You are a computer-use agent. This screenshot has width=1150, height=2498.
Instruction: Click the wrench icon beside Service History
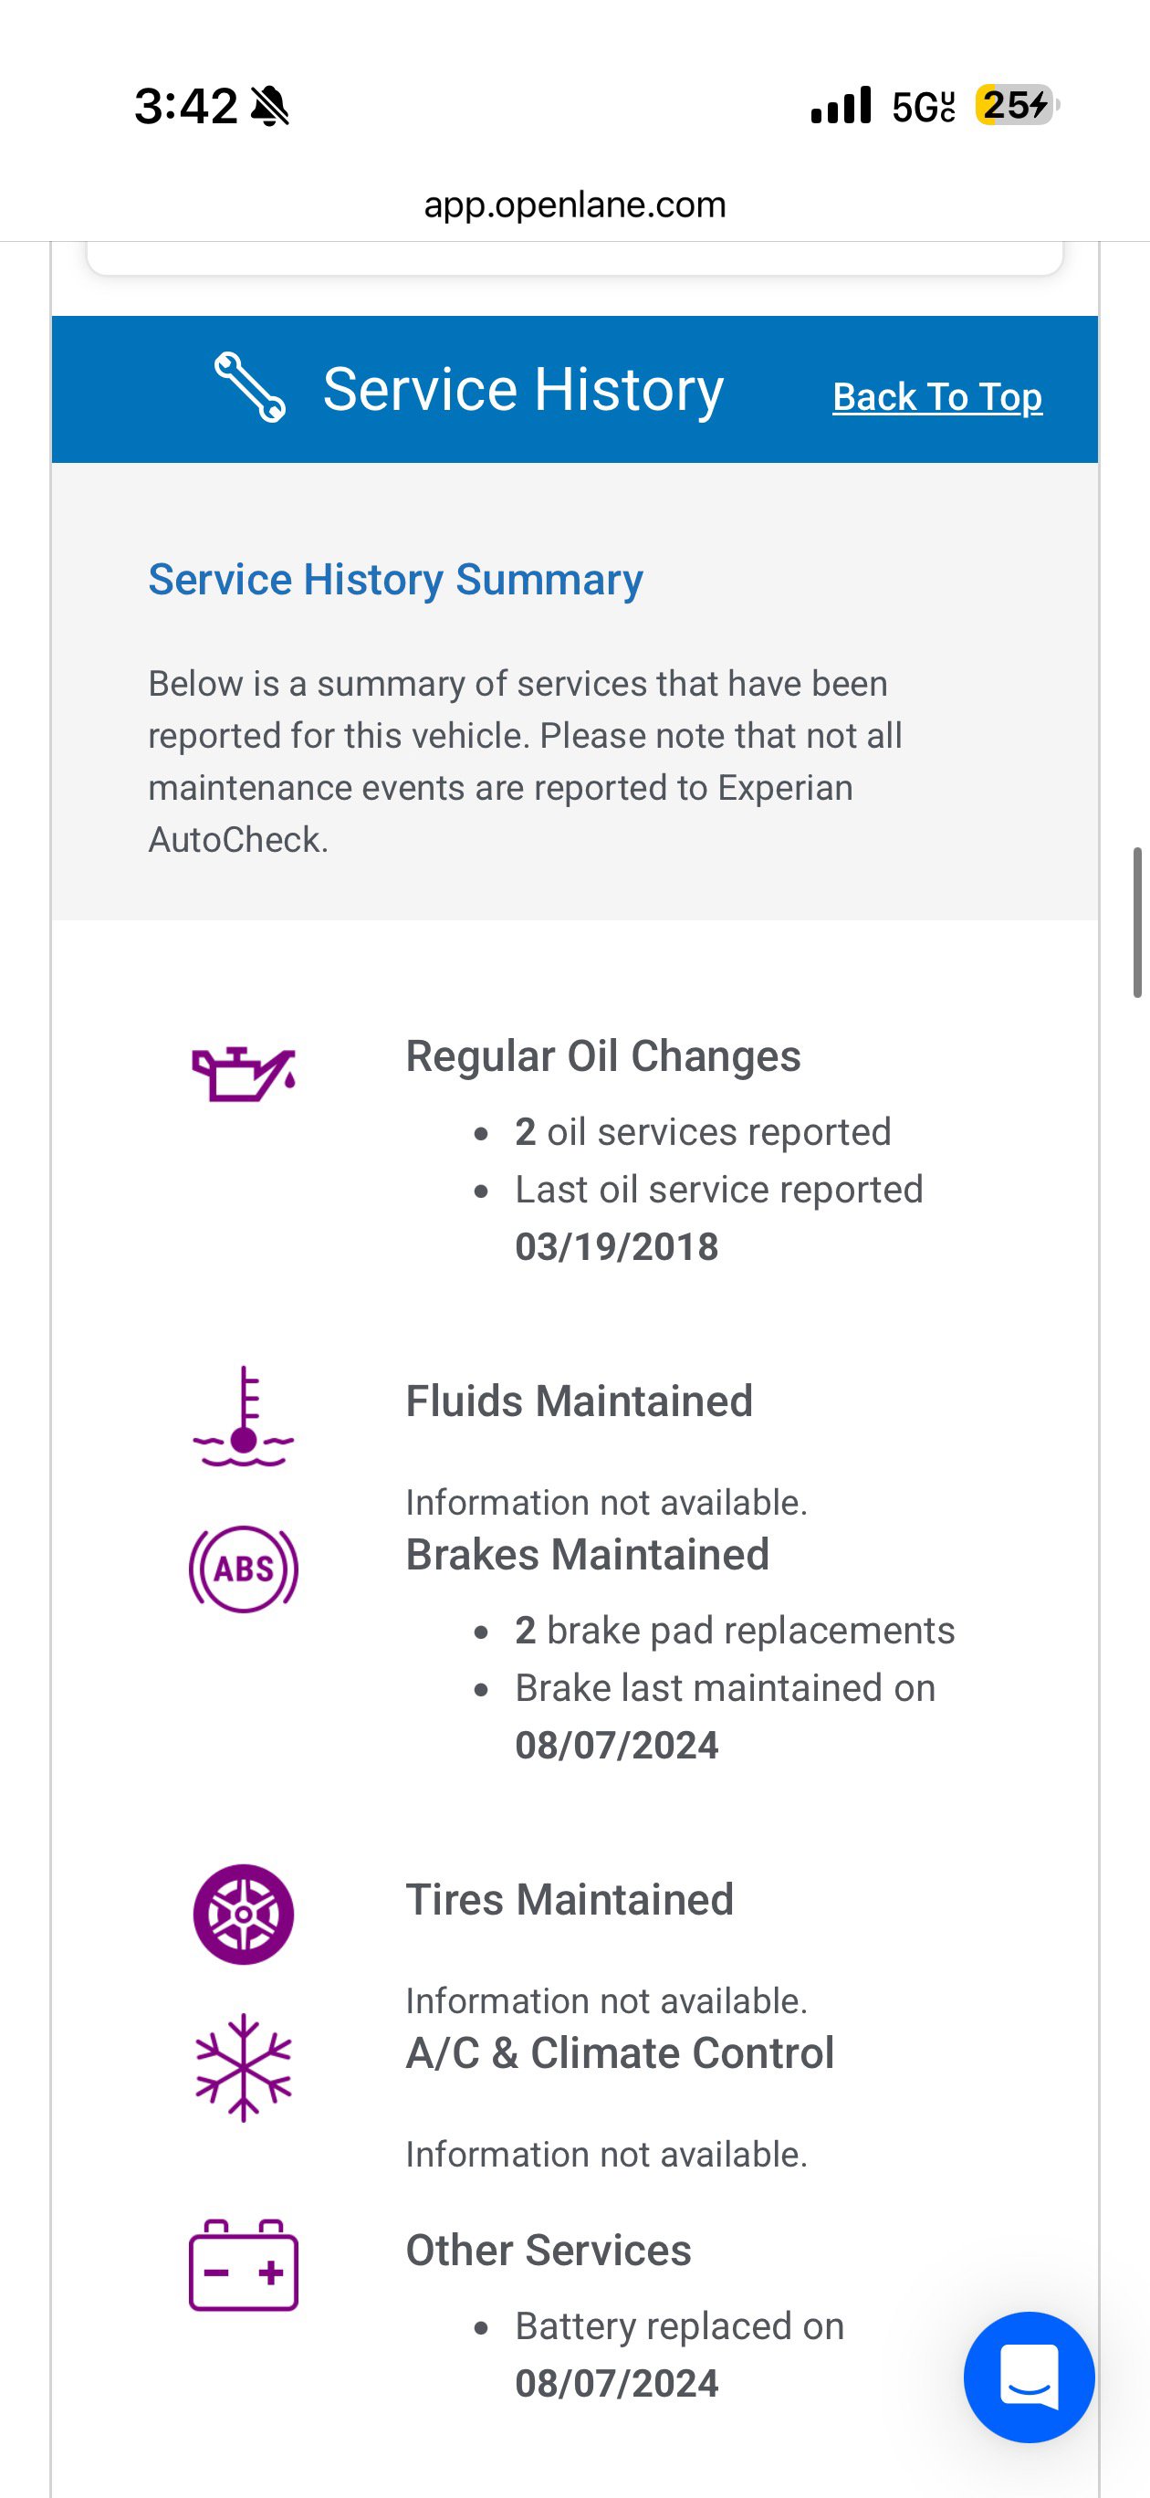[250, 388]
